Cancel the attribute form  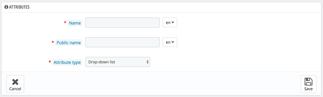15,84
